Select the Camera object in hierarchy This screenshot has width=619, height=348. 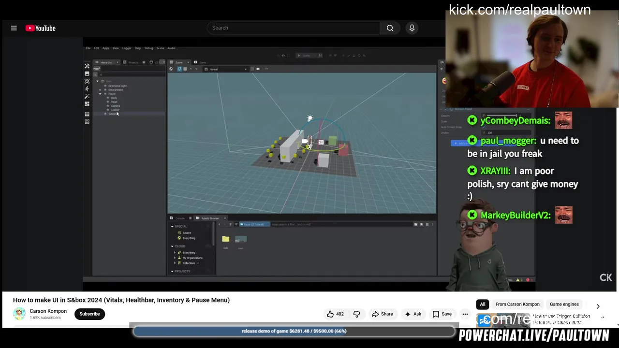point(116,106)
